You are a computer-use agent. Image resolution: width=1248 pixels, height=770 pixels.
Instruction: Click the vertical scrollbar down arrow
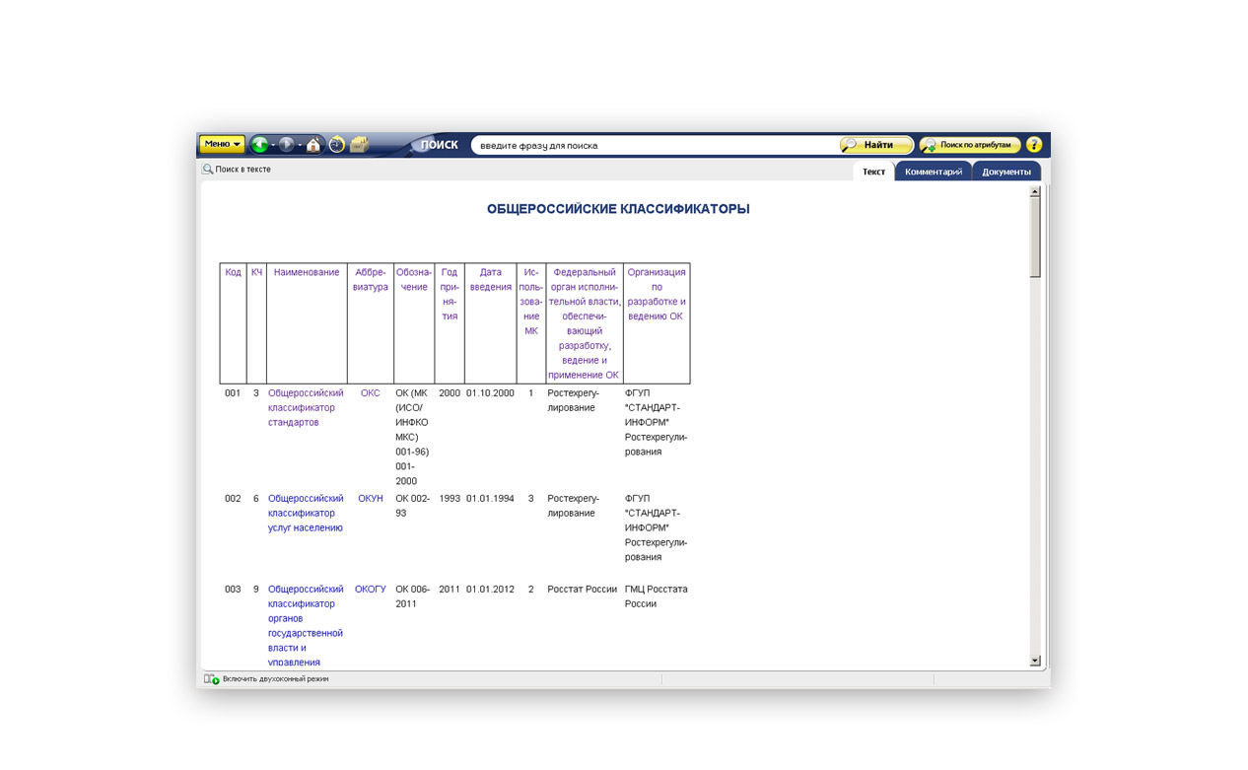click(x=1035, y=661)
